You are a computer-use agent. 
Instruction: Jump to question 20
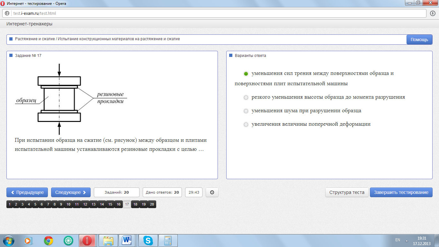click(152, 204)
